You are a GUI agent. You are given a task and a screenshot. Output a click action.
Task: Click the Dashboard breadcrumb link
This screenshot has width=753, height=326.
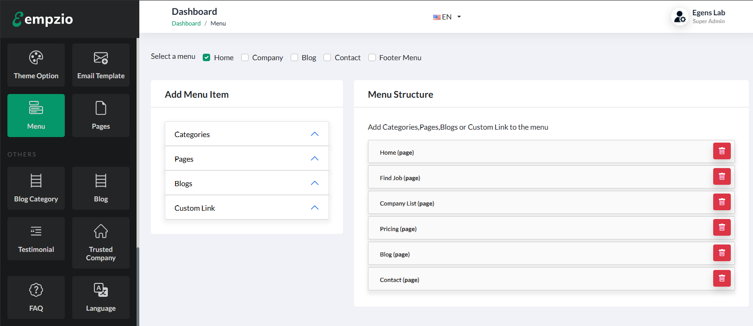186,24
